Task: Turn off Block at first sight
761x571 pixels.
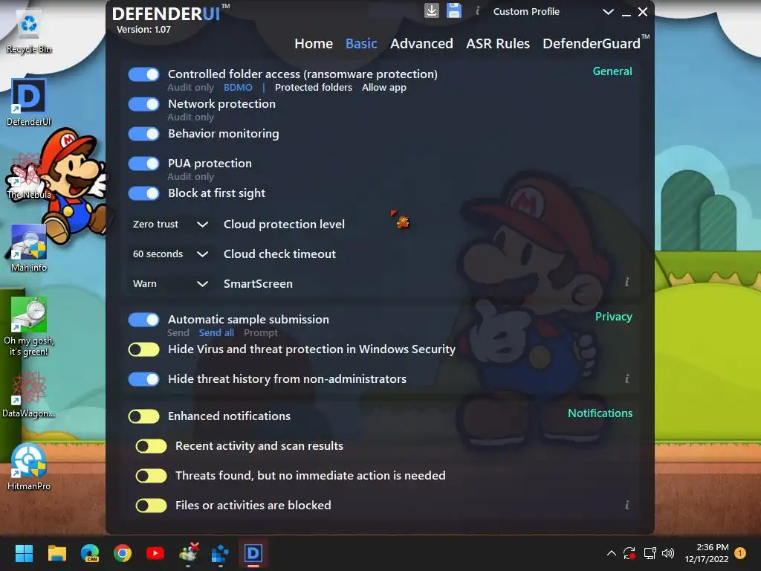Action: tap(143, 193)
